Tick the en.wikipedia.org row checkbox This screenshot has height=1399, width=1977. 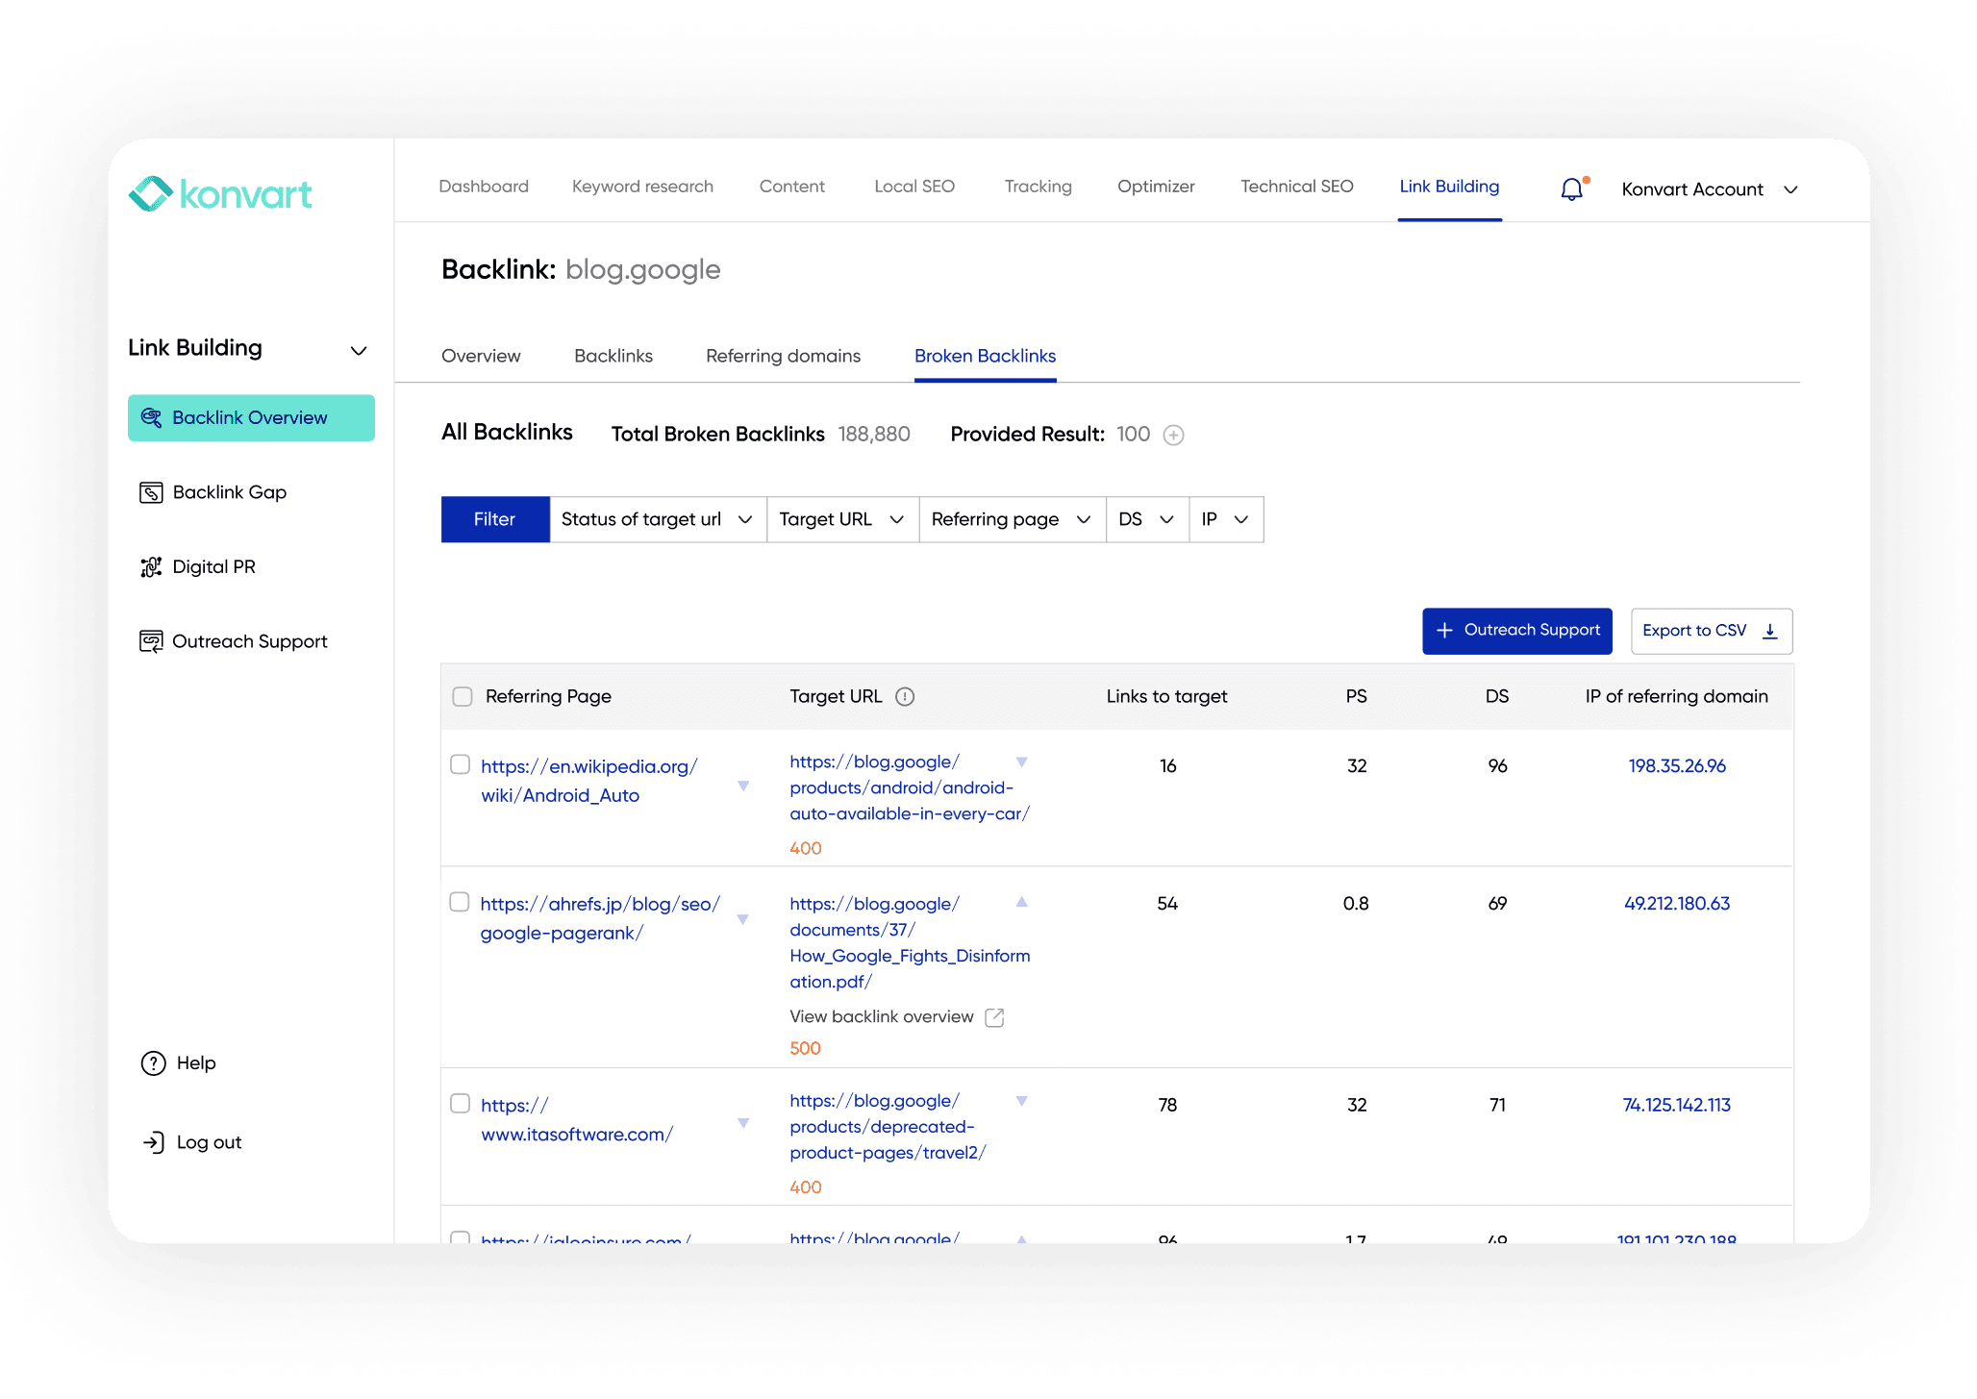coord(461,764)
